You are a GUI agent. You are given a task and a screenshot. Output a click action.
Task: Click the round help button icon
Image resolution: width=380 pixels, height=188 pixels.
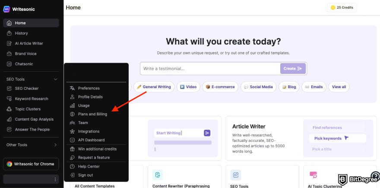click(376, 175)
